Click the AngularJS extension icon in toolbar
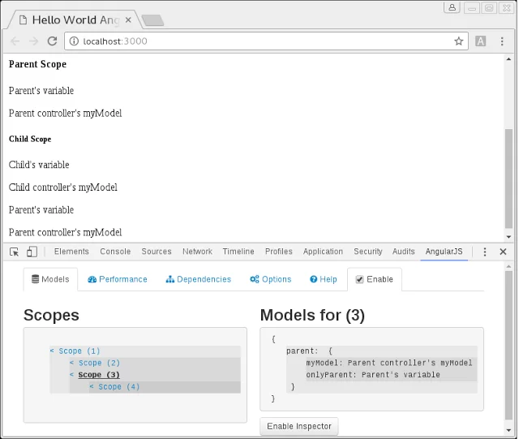Screen dimensions: 519x439 click(481, 41)
